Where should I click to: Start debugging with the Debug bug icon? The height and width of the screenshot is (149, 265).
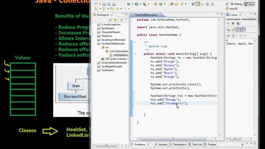click(x=129, y=4)
